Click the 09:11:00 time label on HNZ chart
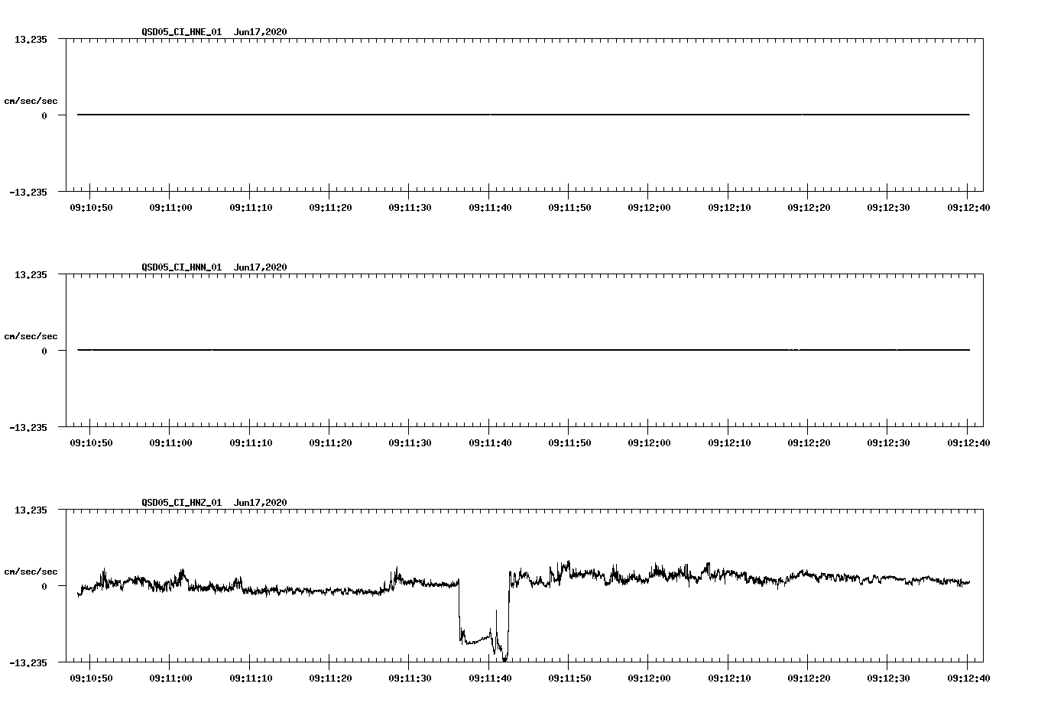 coord(170,678)
